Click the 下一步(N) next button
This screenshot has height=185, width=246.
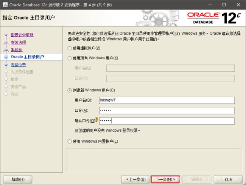165,179
